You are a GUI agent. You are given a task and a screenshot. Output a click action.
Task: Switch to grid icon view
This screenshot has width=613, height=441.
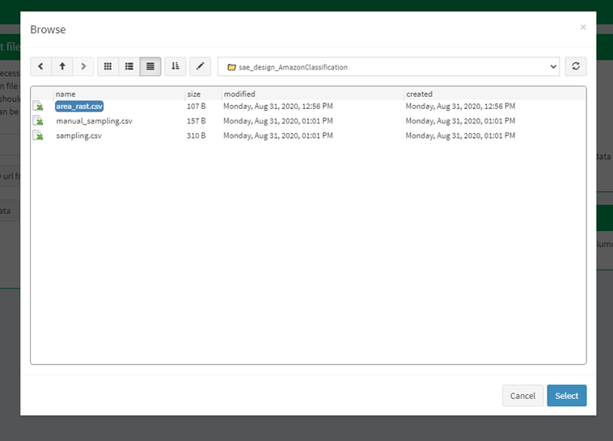tap(108, 66)
